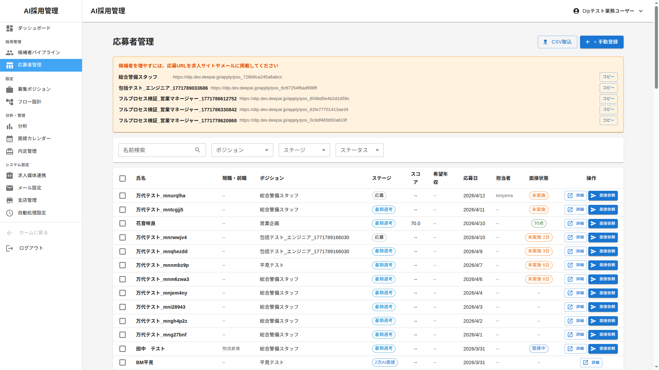Click the ホームに戻る back arrow icon

click(10, 233)
